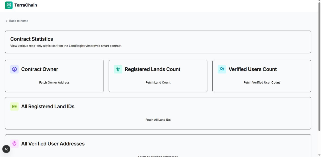Viewport: 321px width, 157px height.
Task: Click the Verified Users Count card title
Action: tap(253, 69)
